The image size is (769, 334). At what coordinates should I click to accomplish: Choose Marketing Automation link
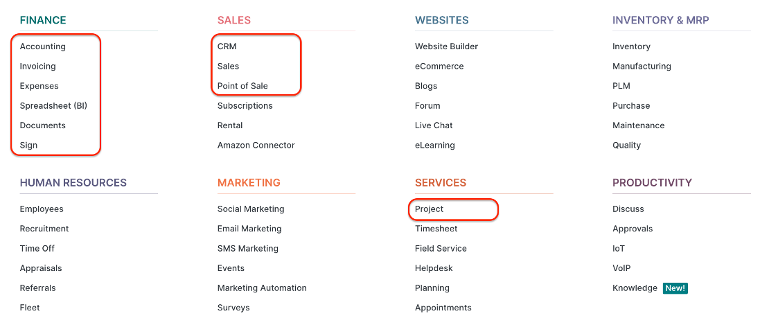(x=262, y=288)
